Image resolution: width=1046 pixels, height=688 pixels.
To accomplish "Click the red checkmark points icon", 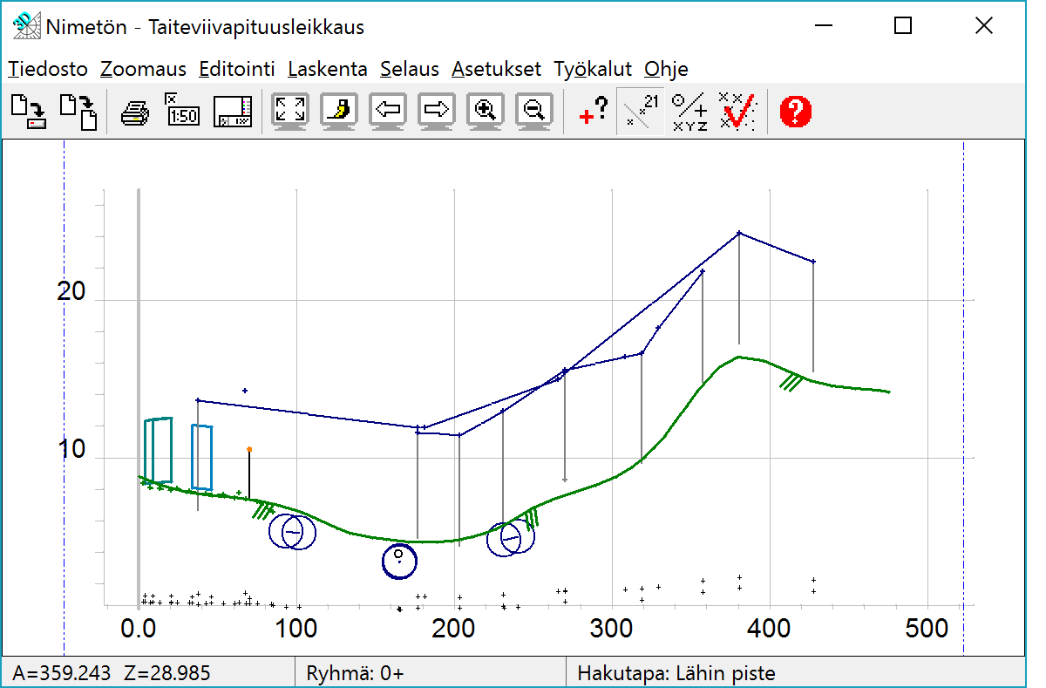I will point(737,112).
